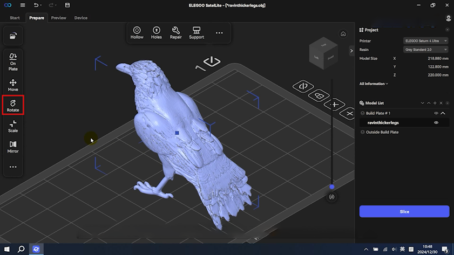Collapse the right side panel arrow
This screenshot has height=255, width=454.
[351, 51]
